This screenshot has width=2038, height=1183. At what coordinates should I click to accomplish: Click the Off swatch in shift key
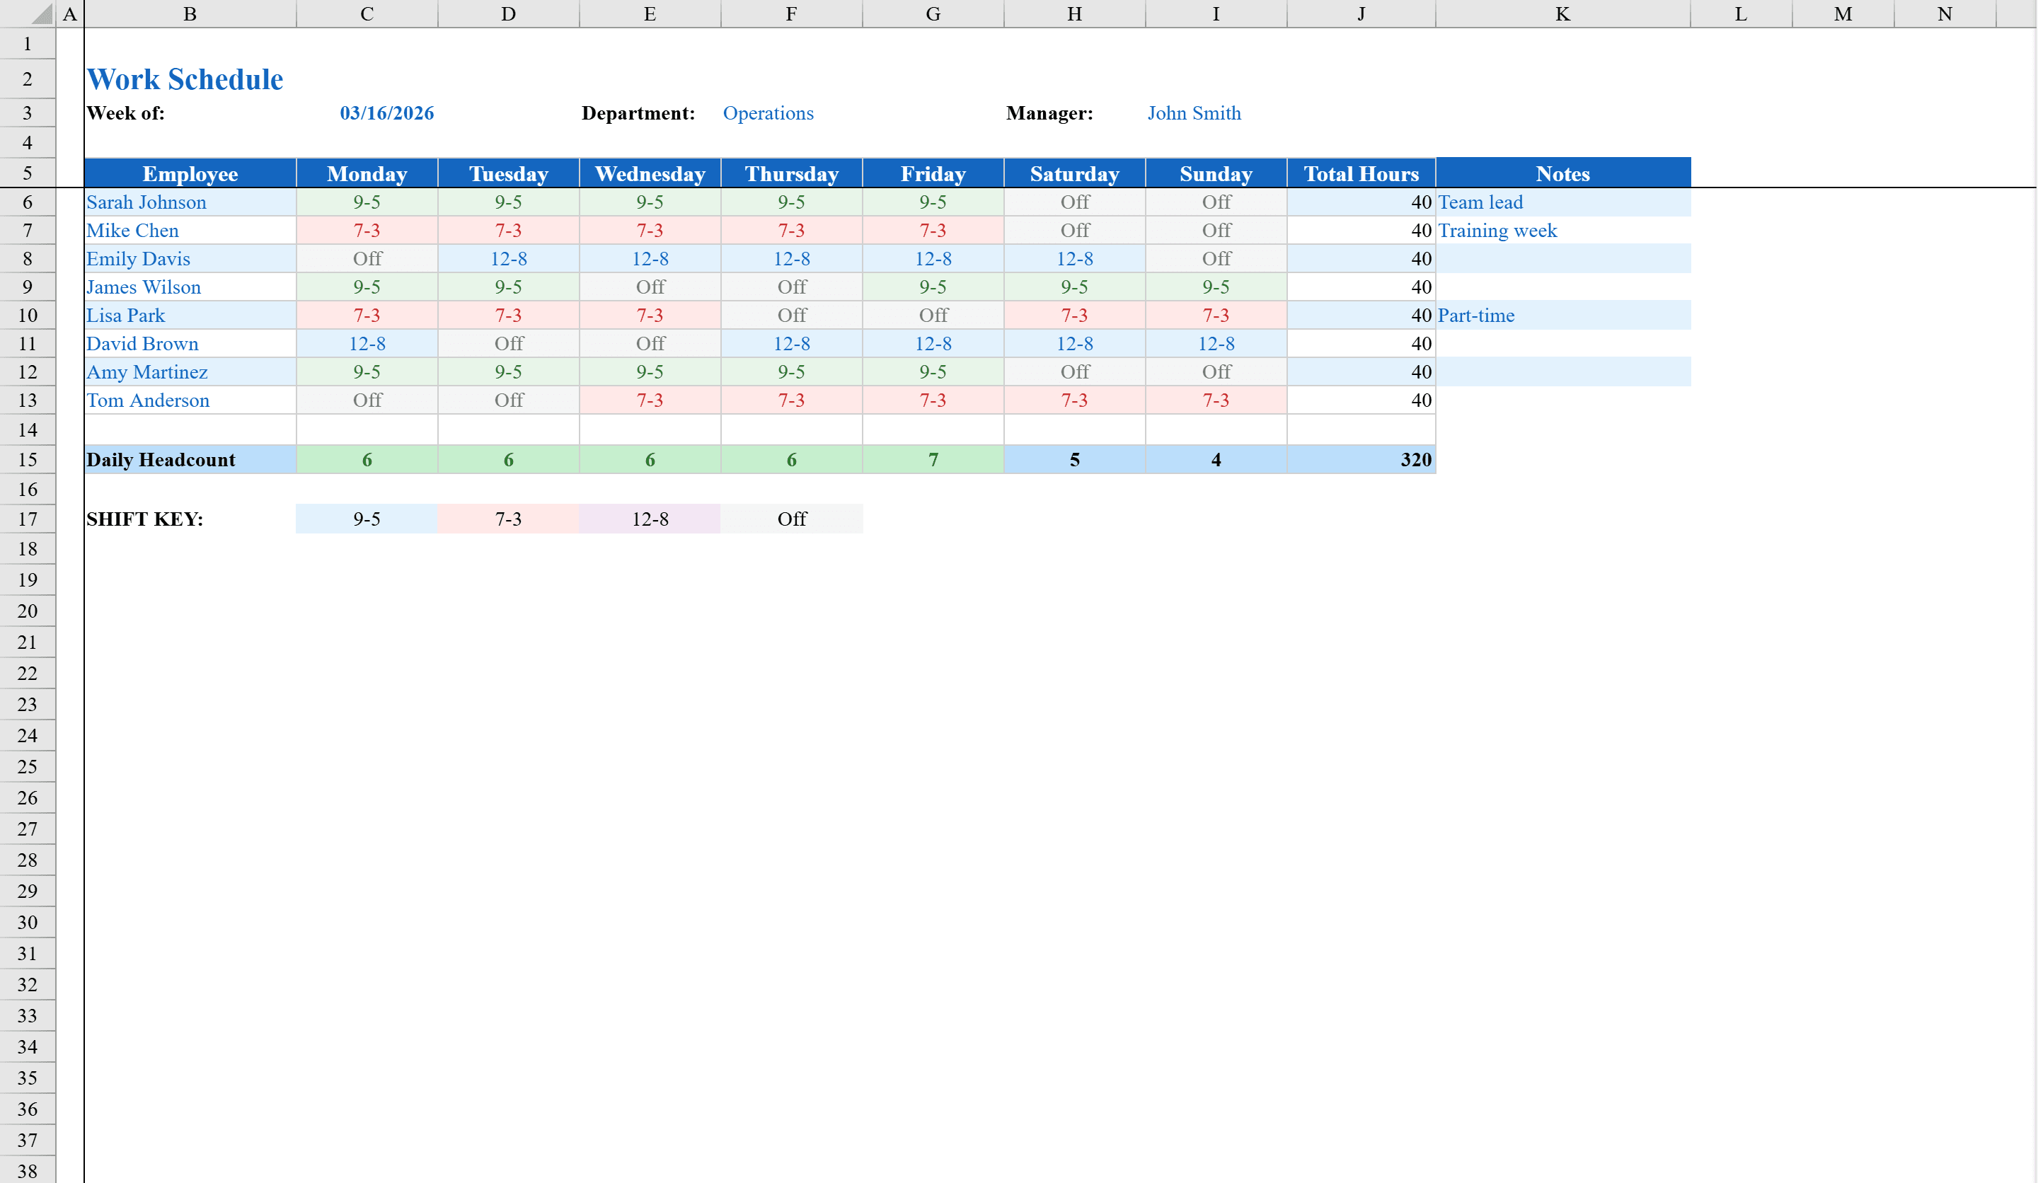click(x=791, y=519)
